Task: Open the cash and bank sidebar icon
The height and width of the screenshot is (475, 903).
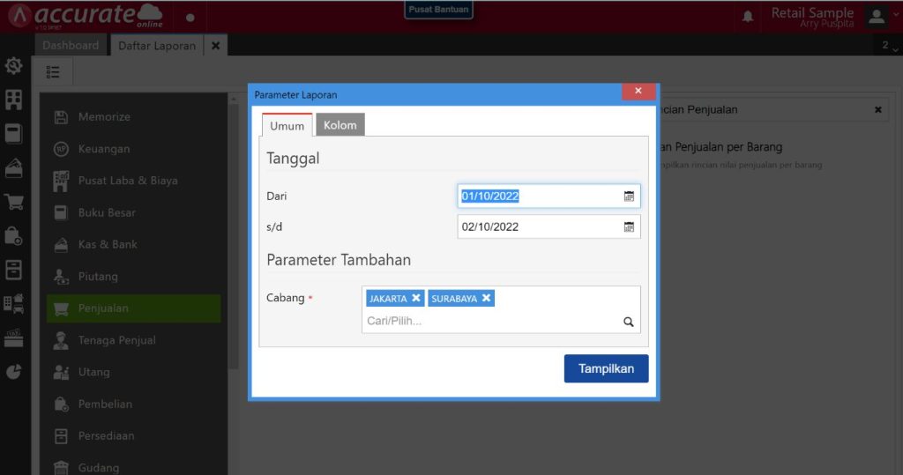Action: tap(14, 167)
